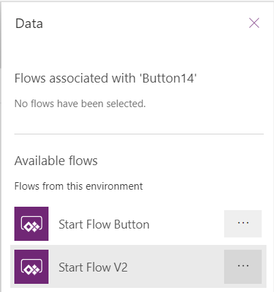
Task: Click the divider line above Available flows
Action: [139, 134]
